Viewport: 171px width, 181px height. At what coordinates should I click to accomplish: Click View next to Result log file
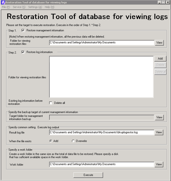159,132
